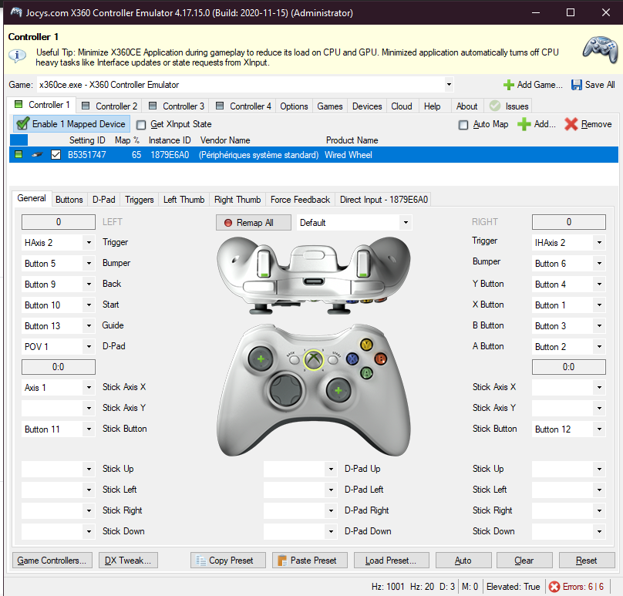The height and width of the screenshot is (596, 623).
Task: Click the Vendor Name column header
Action: (225, 140)
